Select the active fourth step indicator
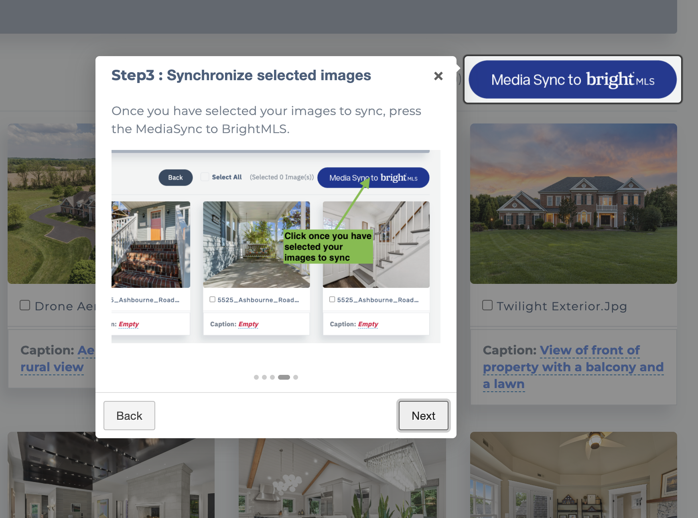The image size is (698, 518). (x=284, y=377)
